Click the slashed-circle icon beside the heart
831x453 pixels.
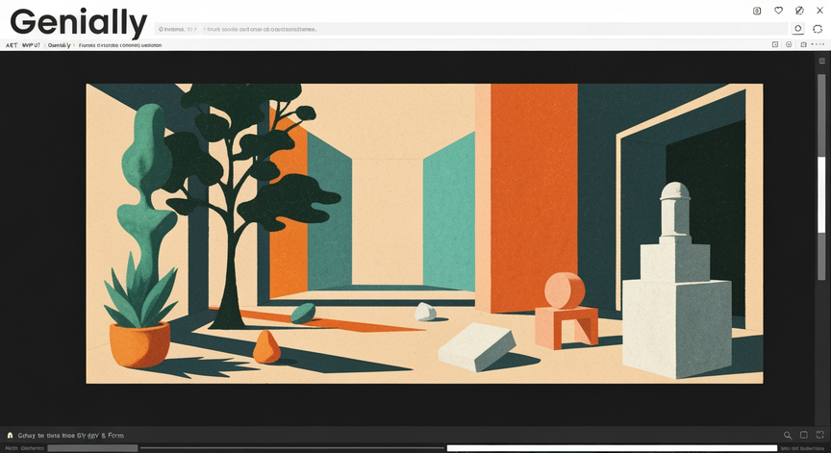coord(799,10)
